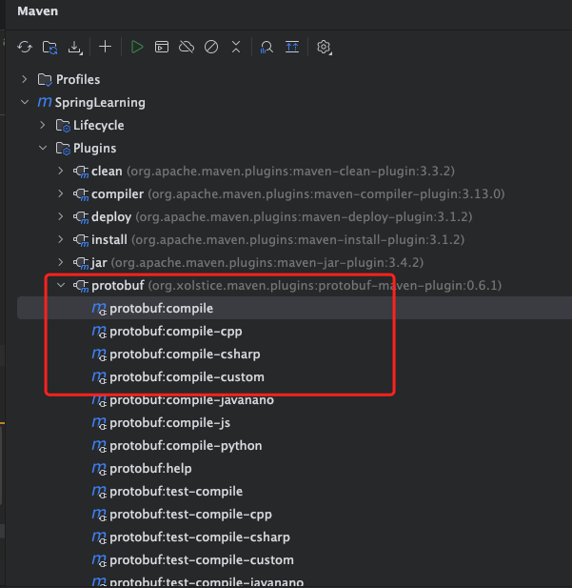572x588 pixels.
Task: Select the clean plugin row text
Action: tap(273, 172)
